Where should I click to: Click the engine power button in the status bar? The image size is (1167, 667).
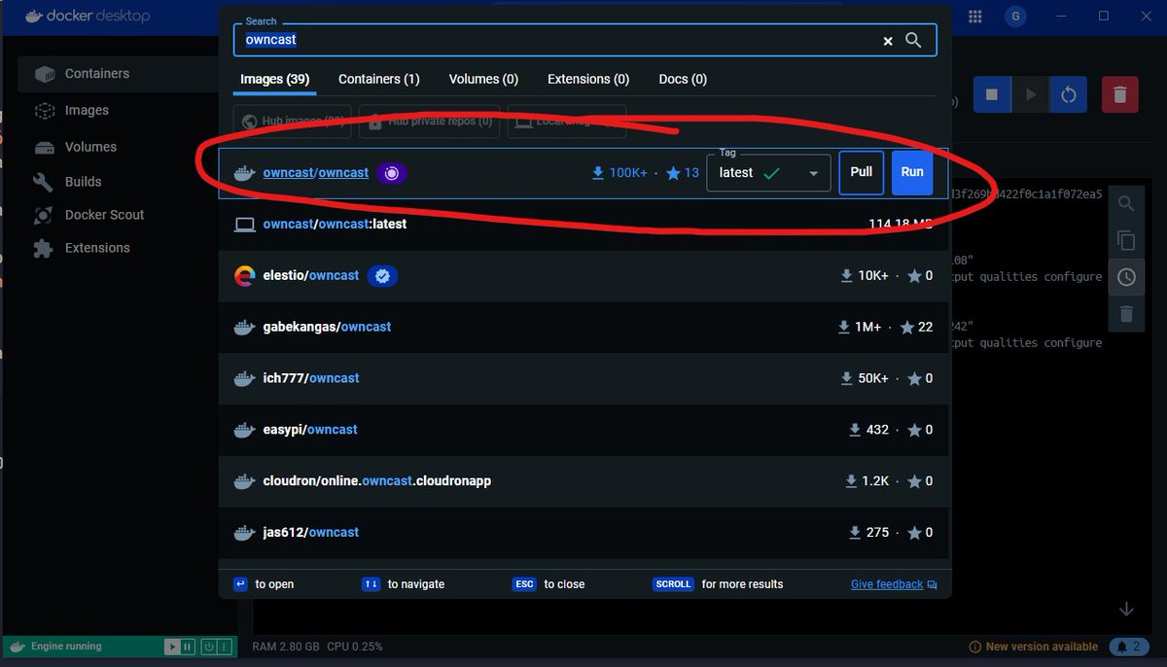[207, 647]
